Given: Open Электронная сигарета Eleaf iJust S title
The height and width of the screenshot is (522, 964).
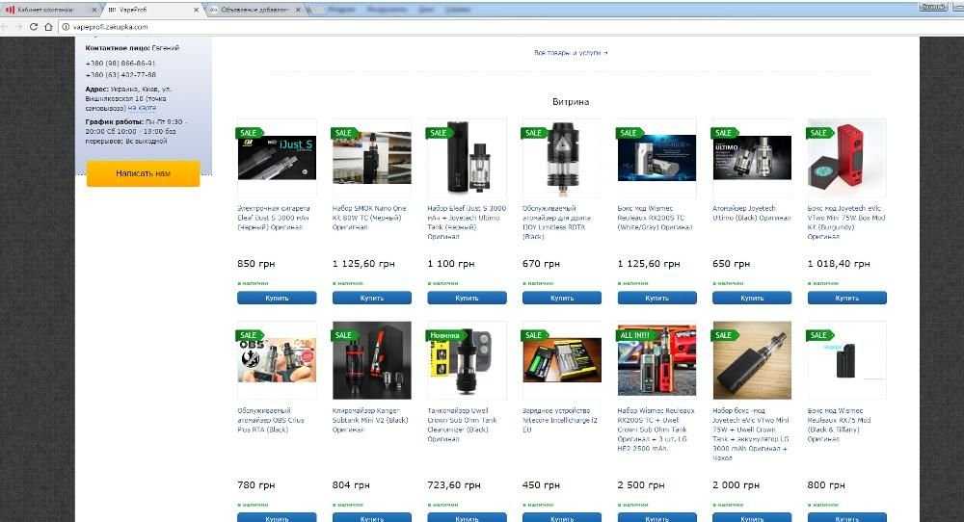Looking at the screenshot, I should click(x=274, y=218).
